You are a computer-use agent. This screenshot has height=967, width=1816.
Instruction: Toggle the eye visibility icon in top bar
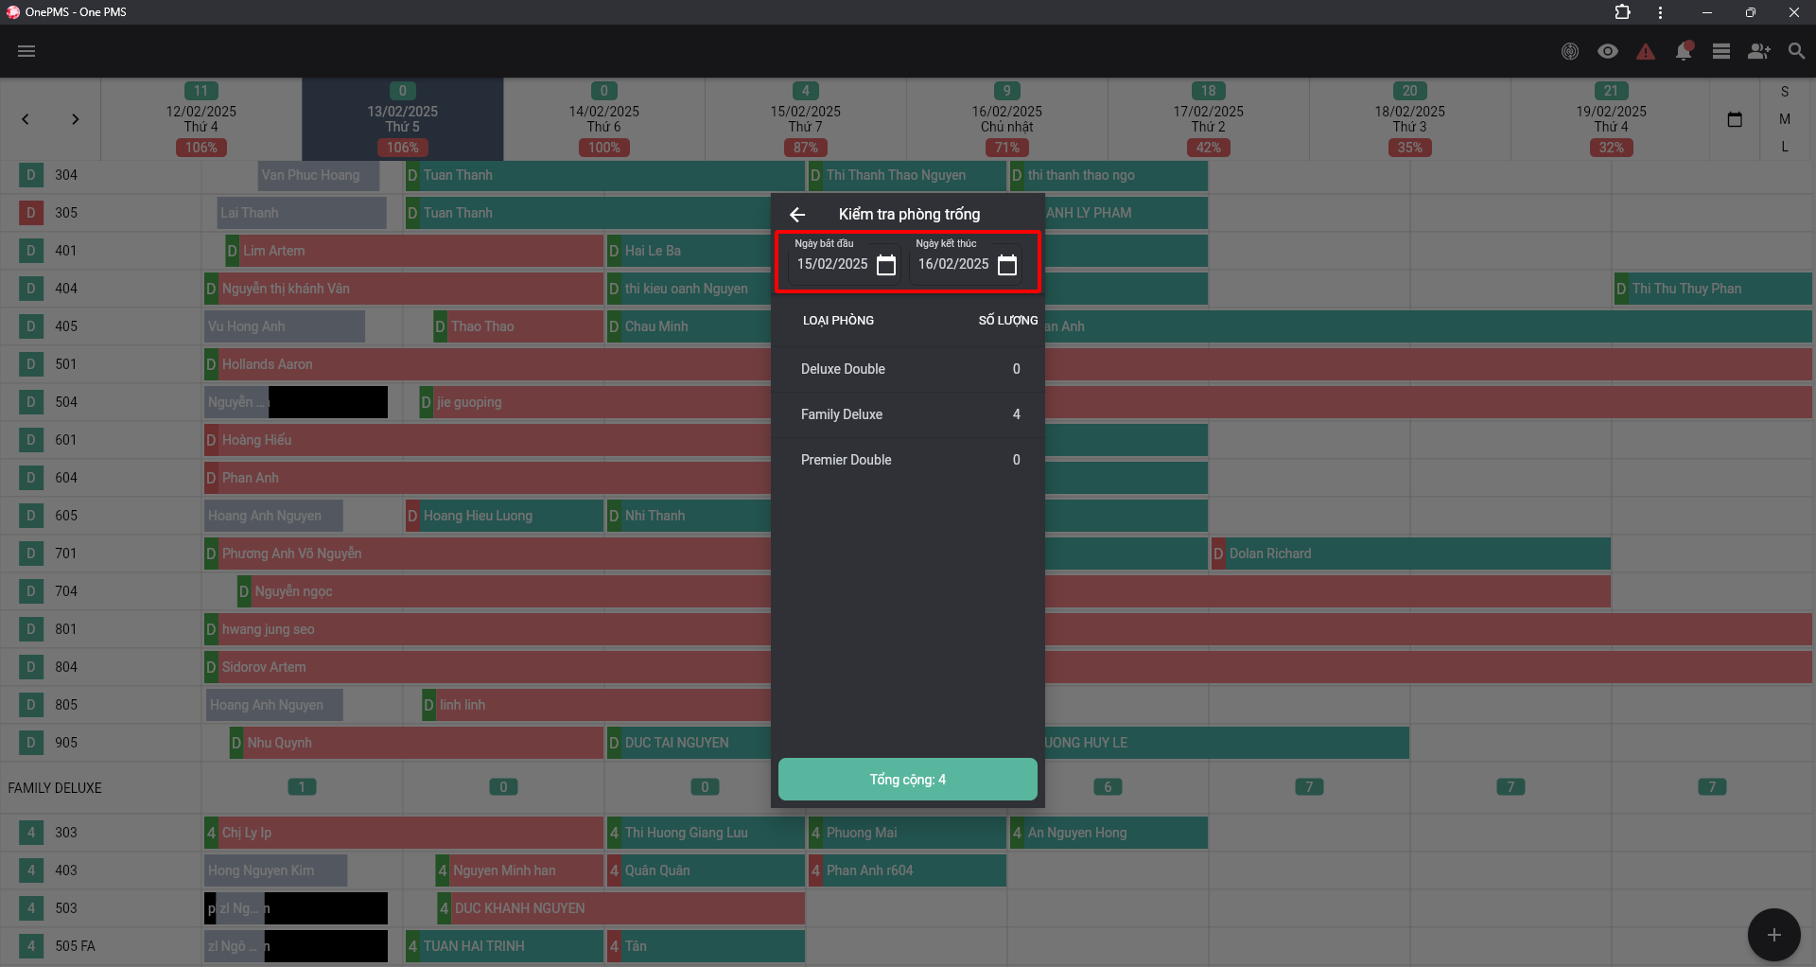click(1608, 51)
